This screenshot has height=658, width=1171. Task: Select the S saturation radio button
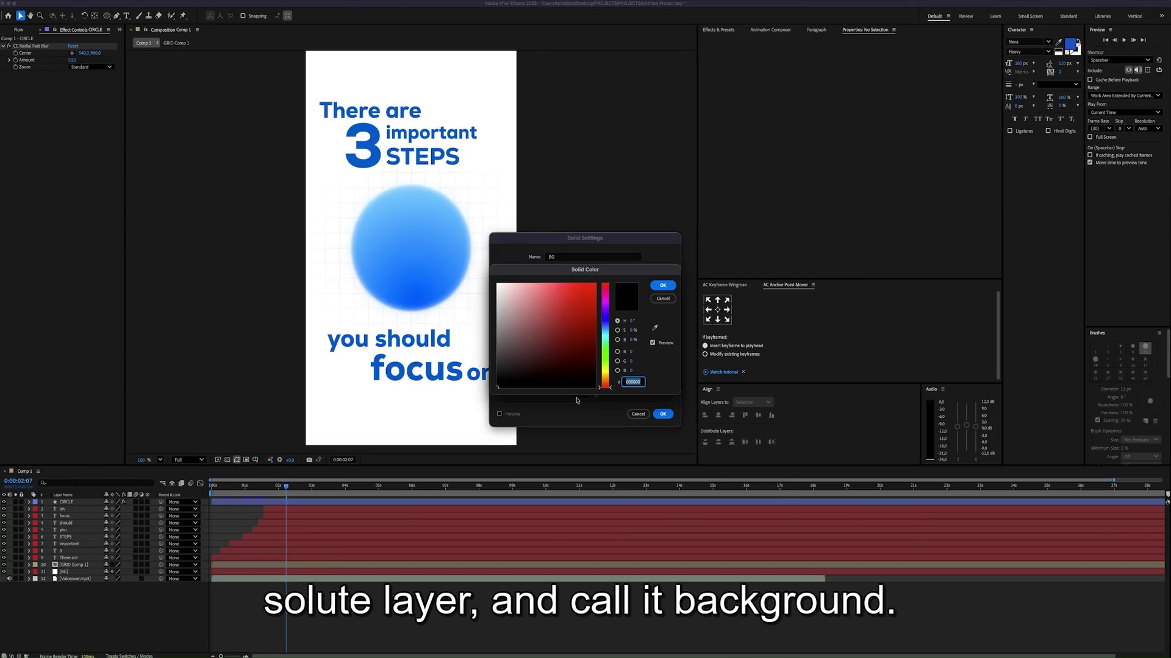tap(617, 330)
